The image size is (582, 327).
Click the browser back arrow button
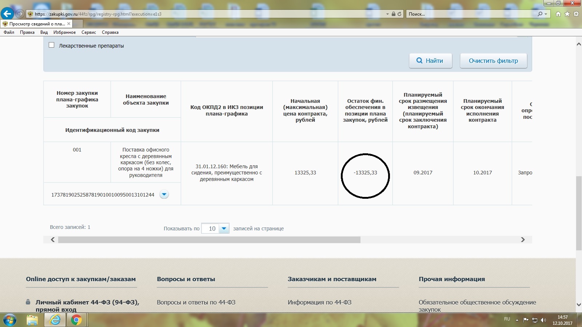pyautogui.click(x=7, y=14)
